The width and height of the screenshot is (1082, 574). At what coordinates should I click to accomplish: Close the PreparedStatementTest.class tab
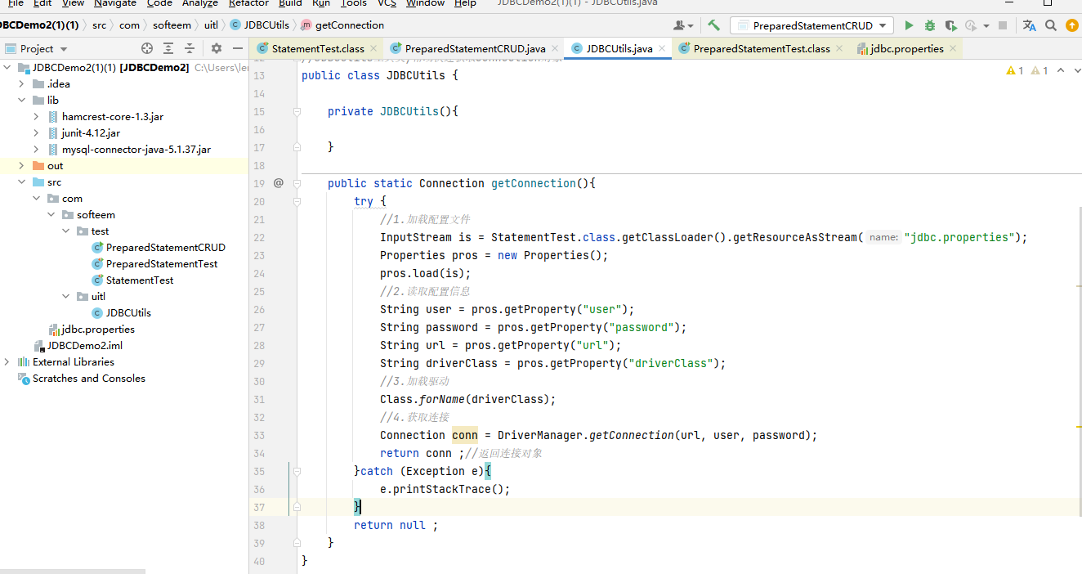pos(839,49)
